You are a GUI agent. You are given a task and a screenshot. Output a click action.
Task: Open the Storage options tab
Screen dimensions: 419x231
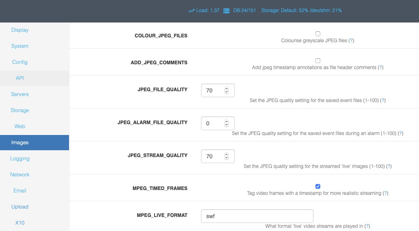20,110
